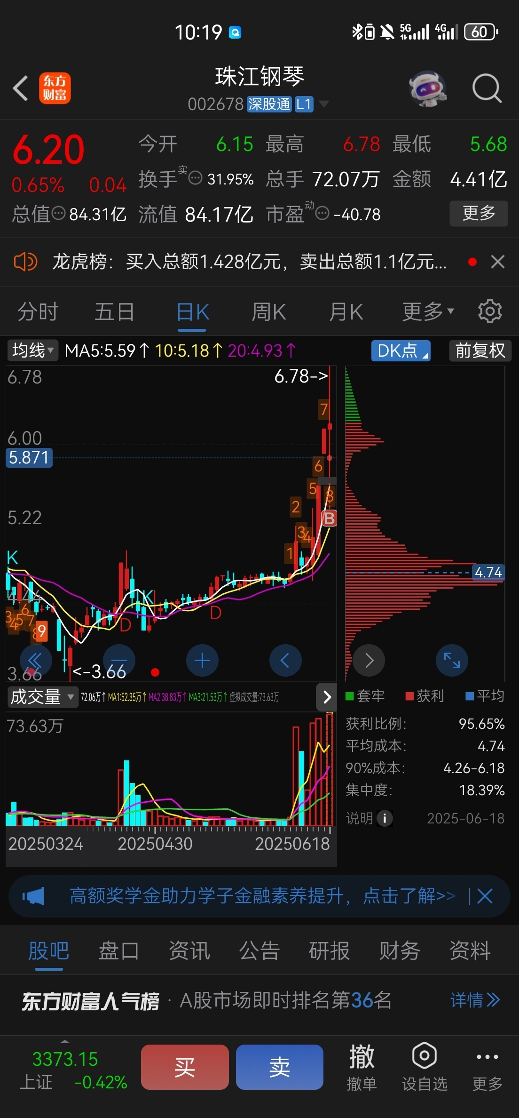Open the 盘口 tab

tap(118, 950)
